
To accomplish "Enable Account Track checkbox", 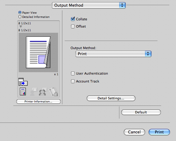I will click(x=73, y=81).
